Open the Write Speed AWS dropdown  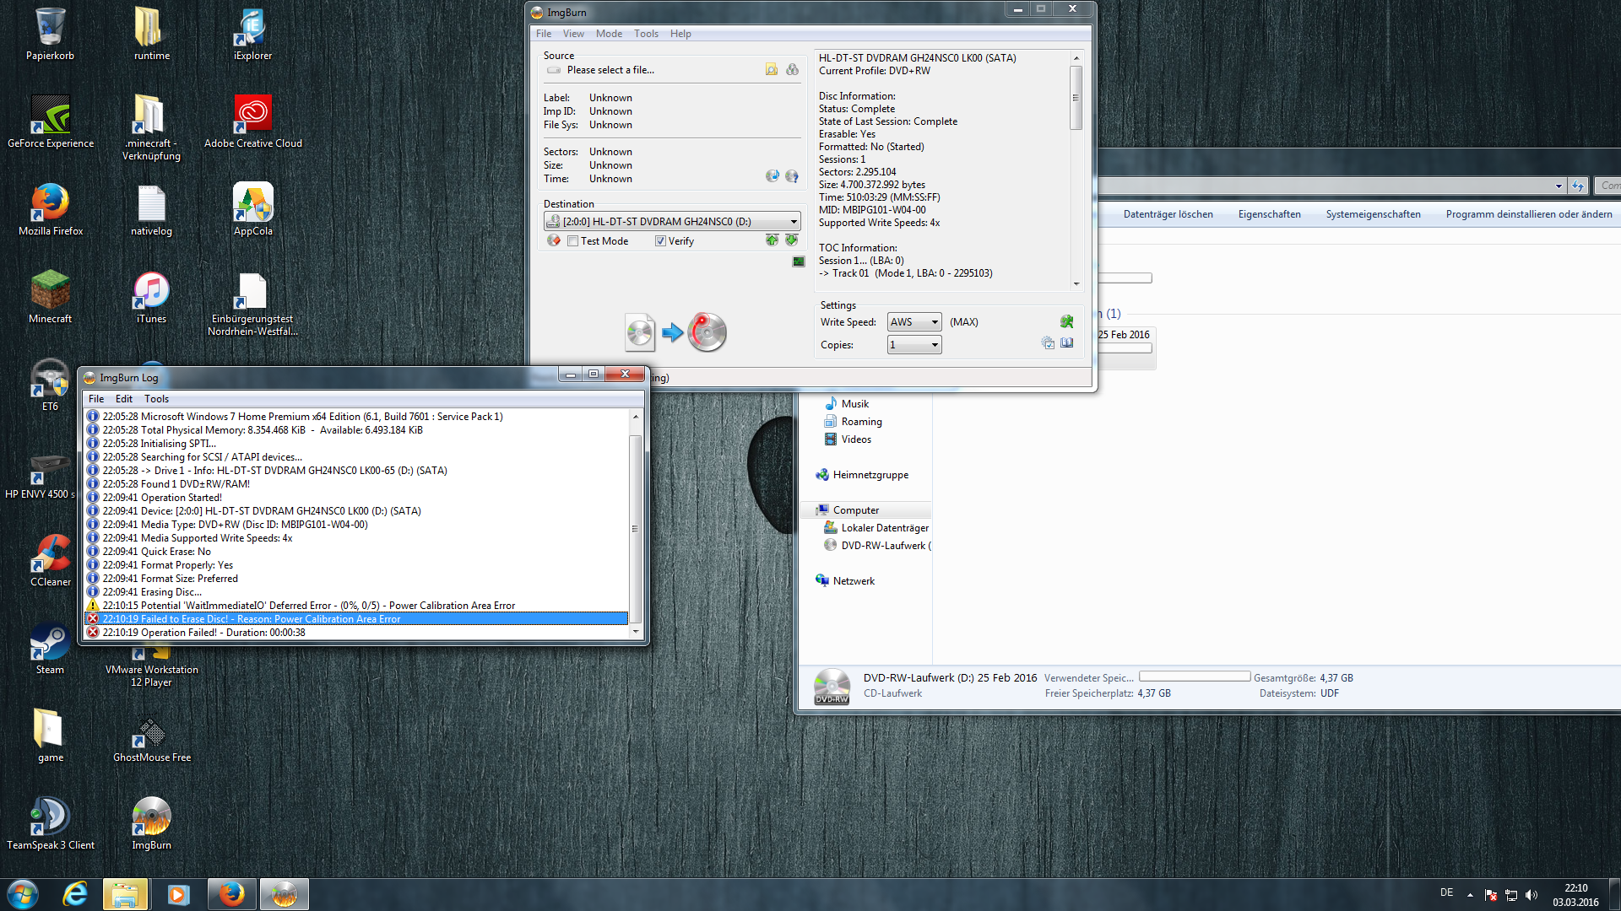pyautogui.click(x=934, y=322)
